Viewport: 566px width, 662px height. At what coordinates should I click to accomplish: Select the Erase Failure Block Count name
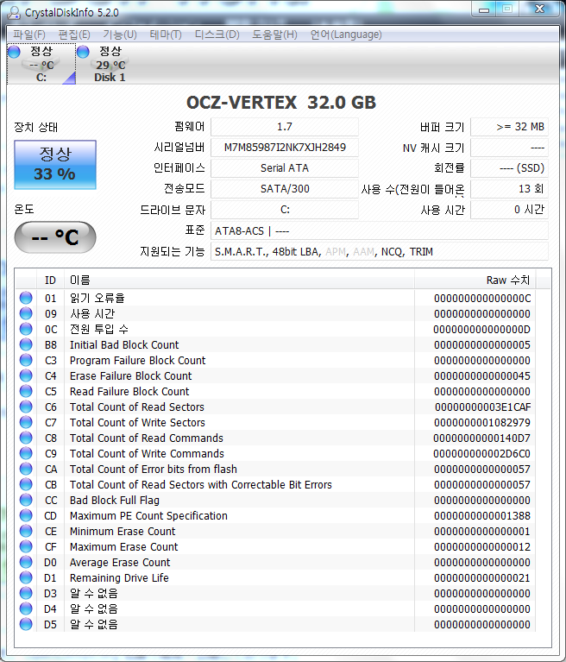pos(131,375)
